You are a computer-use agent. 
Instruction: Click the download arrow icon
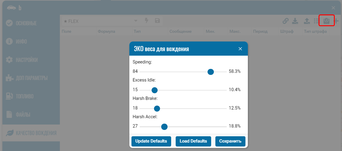click(295, 21)
